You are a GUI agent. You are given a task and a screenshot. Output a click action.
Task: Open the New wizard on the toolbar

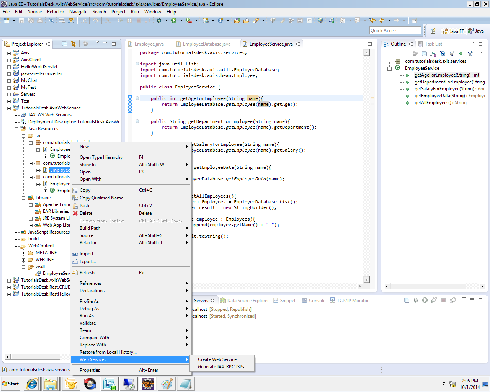tap(7, 20)
